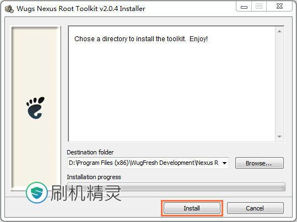Click the 刷机精灵 watermark text
Screen dimensions: 297x222
pyautogui.click(x=86, y=193)
